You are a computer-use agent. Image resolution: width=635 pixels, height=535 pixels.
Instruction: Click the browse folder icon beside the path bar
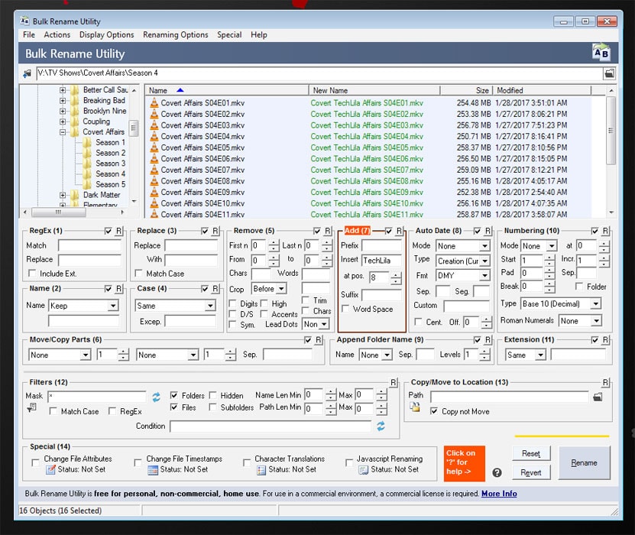coord(609,73)
